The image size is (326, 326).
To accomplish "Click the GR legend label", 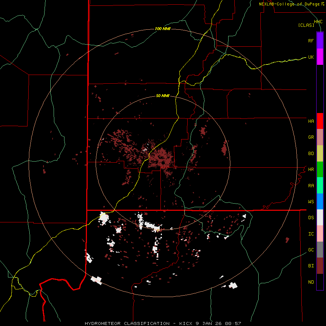I will click(311, 137).
